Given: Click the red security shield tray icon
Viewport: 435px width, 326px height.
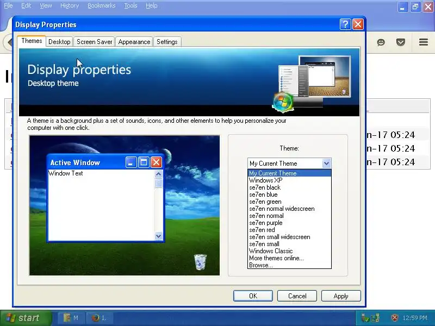Looking at the screenshot, I should coord(394,318).
